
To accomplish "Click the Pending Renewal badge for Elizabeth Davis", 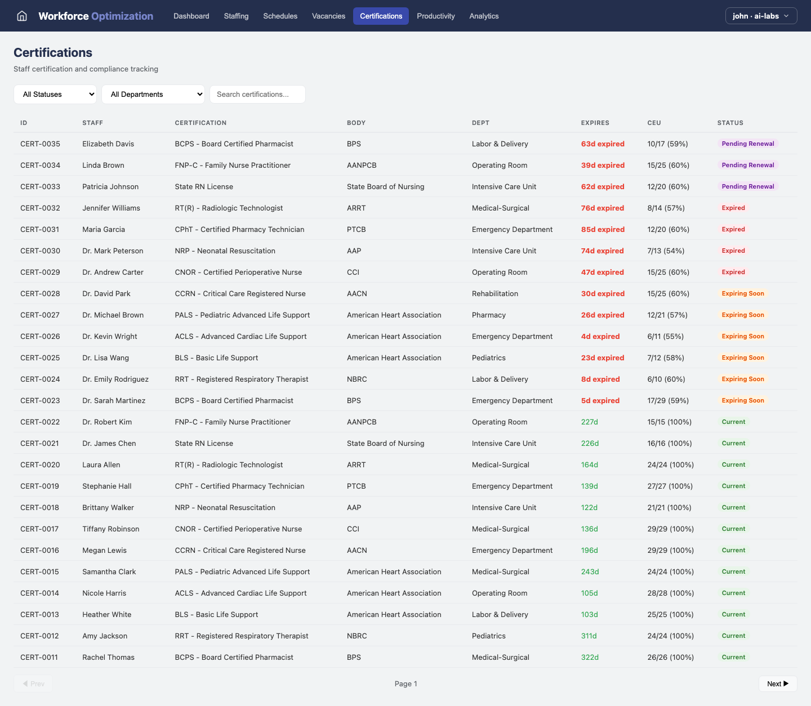I will tap(747, 144).
